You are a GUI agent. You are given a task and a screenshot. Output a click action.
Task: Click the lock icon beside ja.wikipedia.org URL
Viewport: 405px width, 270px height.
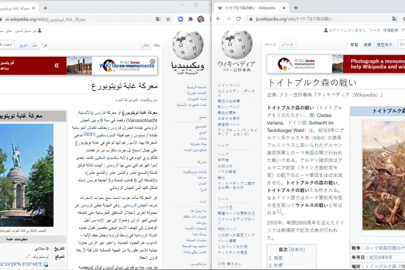pos(250,19)
